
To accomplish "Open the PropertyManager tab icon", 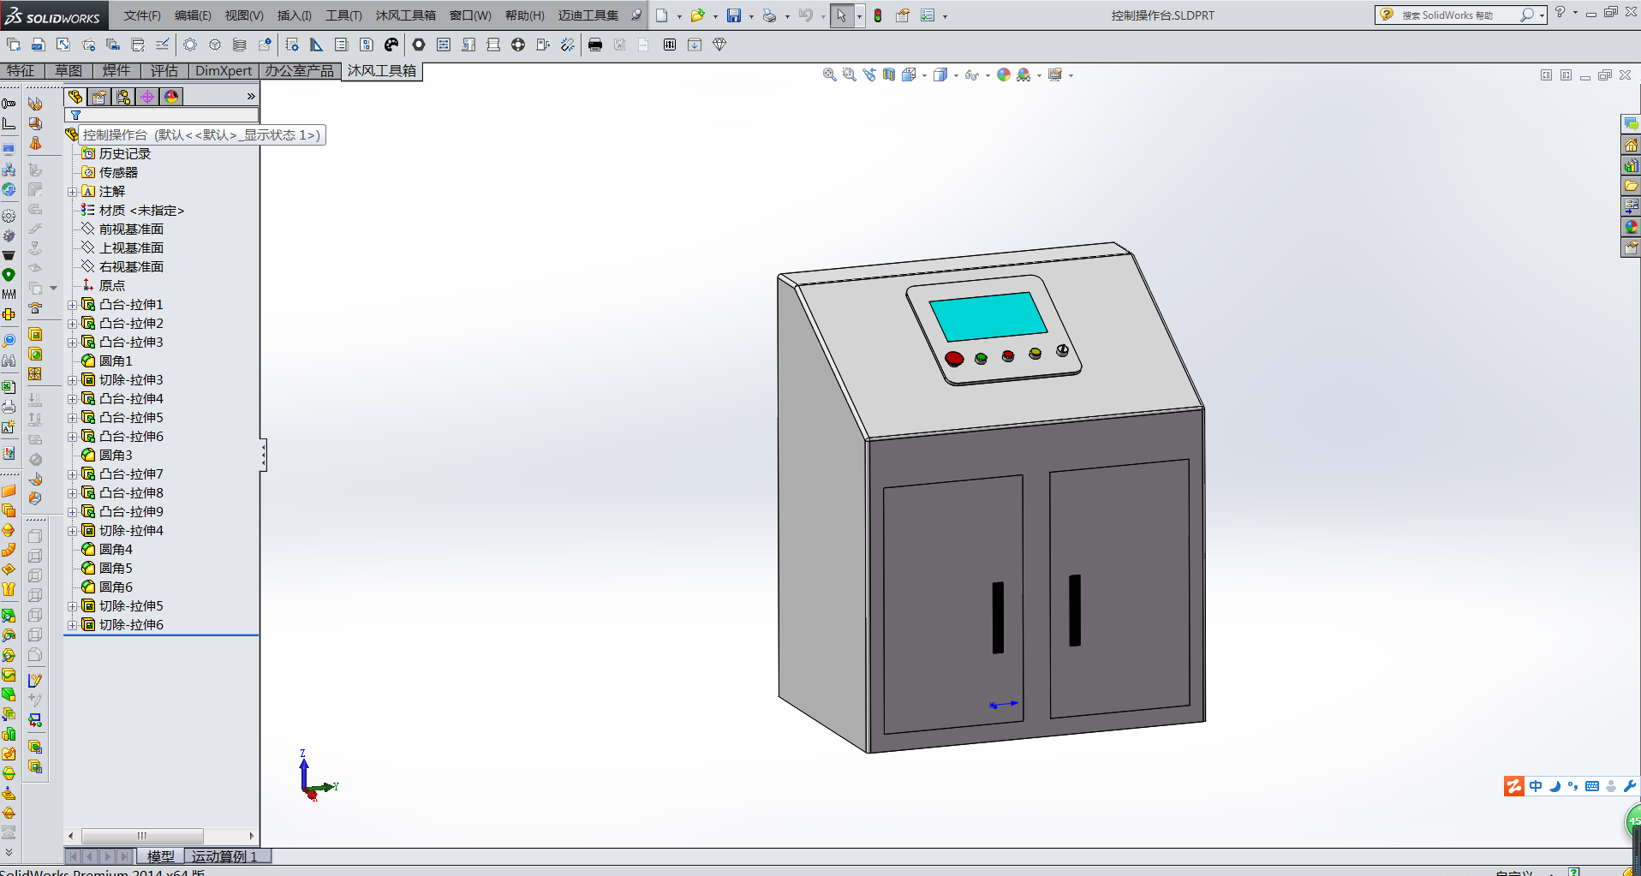I will click(x=99, y=97).
